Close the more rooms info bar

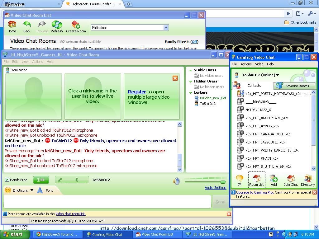click(229, 214)
